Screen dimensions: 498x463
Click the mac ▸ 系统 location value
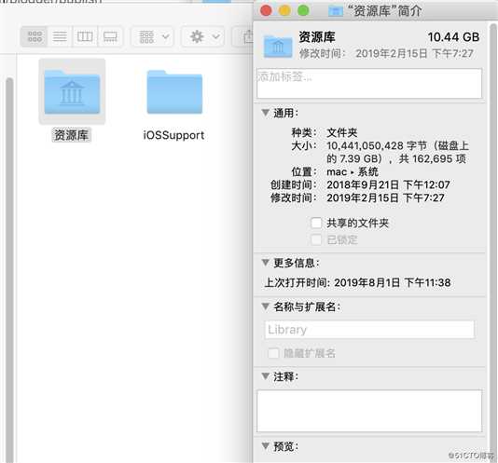(353, 172)
